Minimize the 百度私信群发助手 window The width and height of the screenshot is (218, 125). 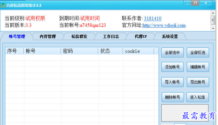(x=187, y=3)
